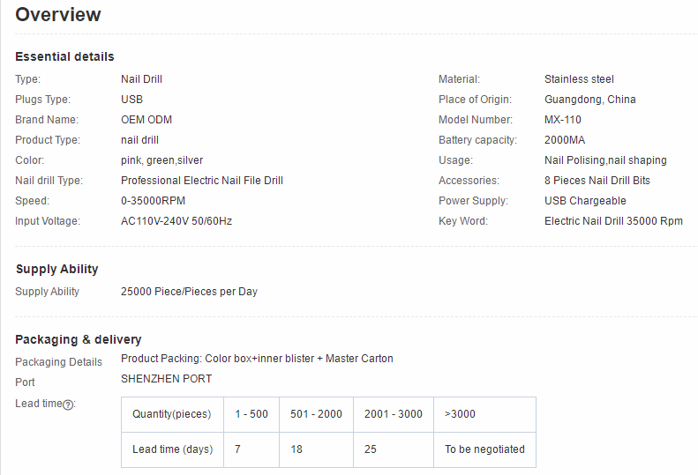
Task: Select the Essential details section title
Action: tap(64, 56)
